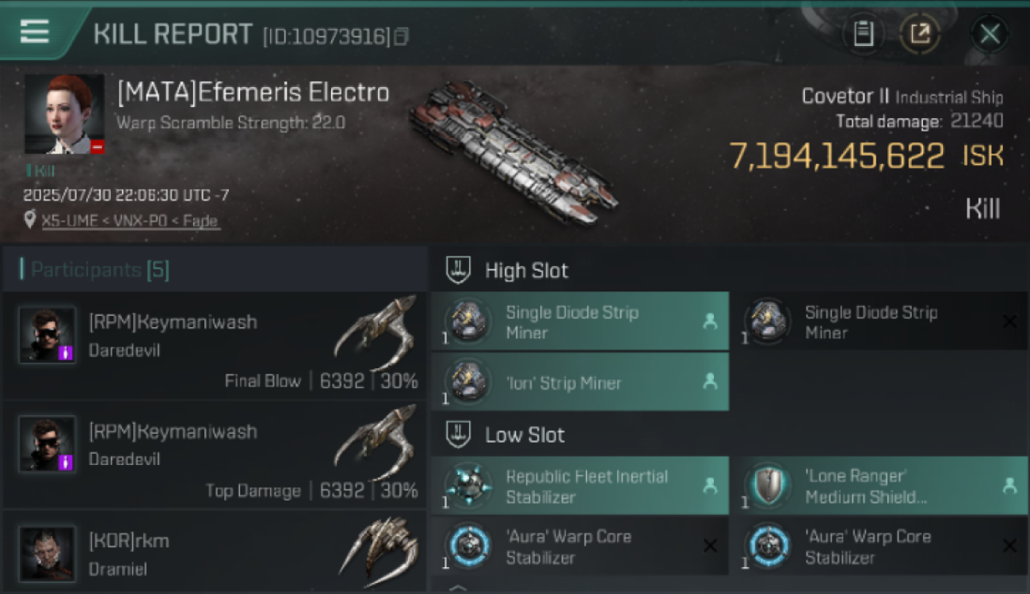Select the 'Ion' Strip Miner module
This screenshot has height=594, width=1030.
(x=580, y=382)
